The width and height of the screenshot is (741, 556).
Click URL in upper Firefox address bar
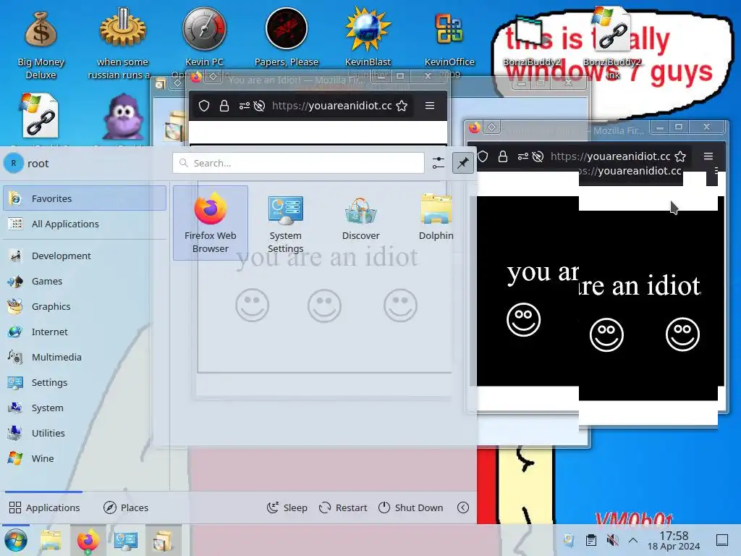tap(331, 106)
